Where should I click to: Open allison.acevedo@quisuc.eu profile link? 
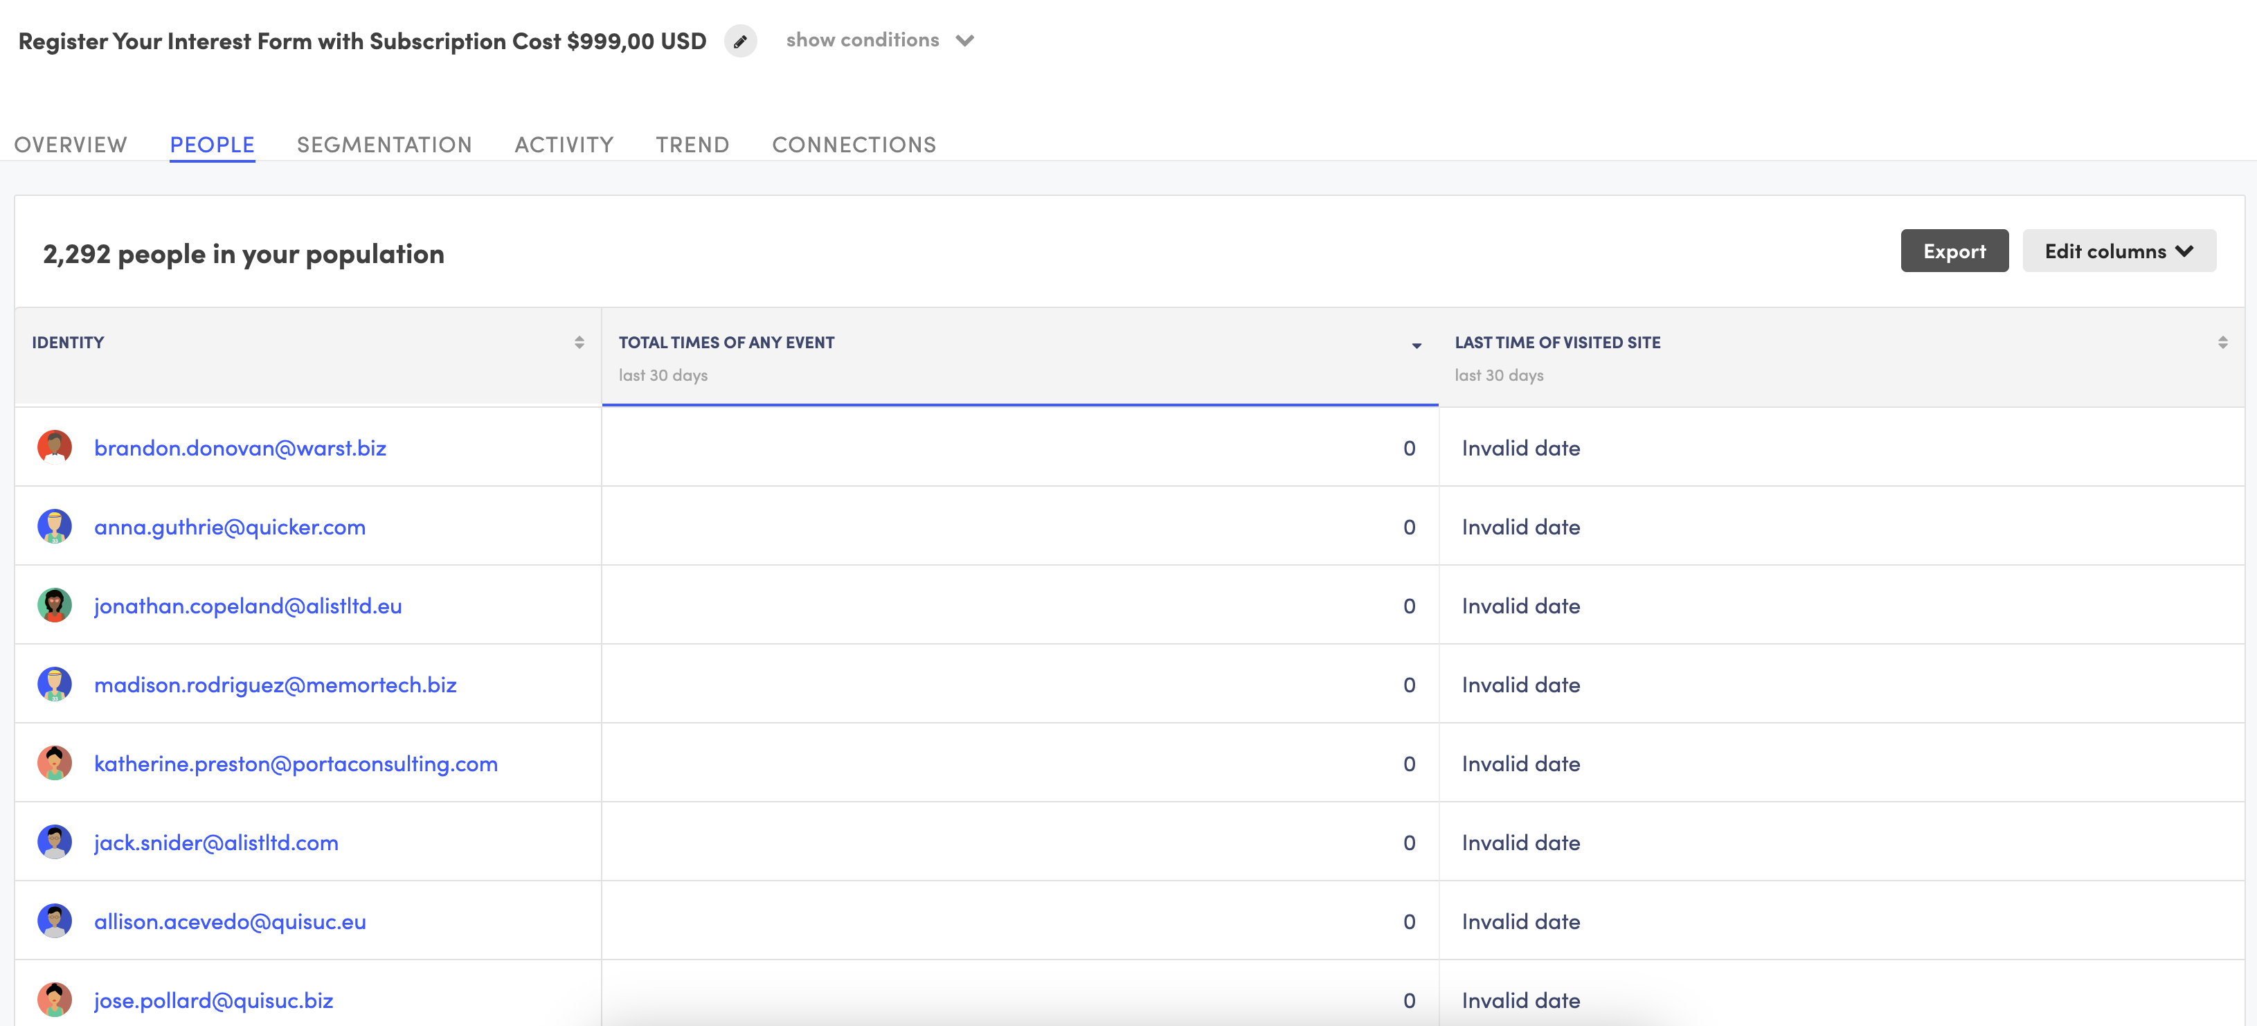point(230,921)
